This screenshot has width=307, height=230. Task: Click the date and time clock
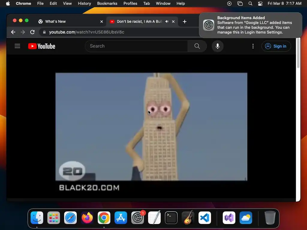(x=285, y=4)
